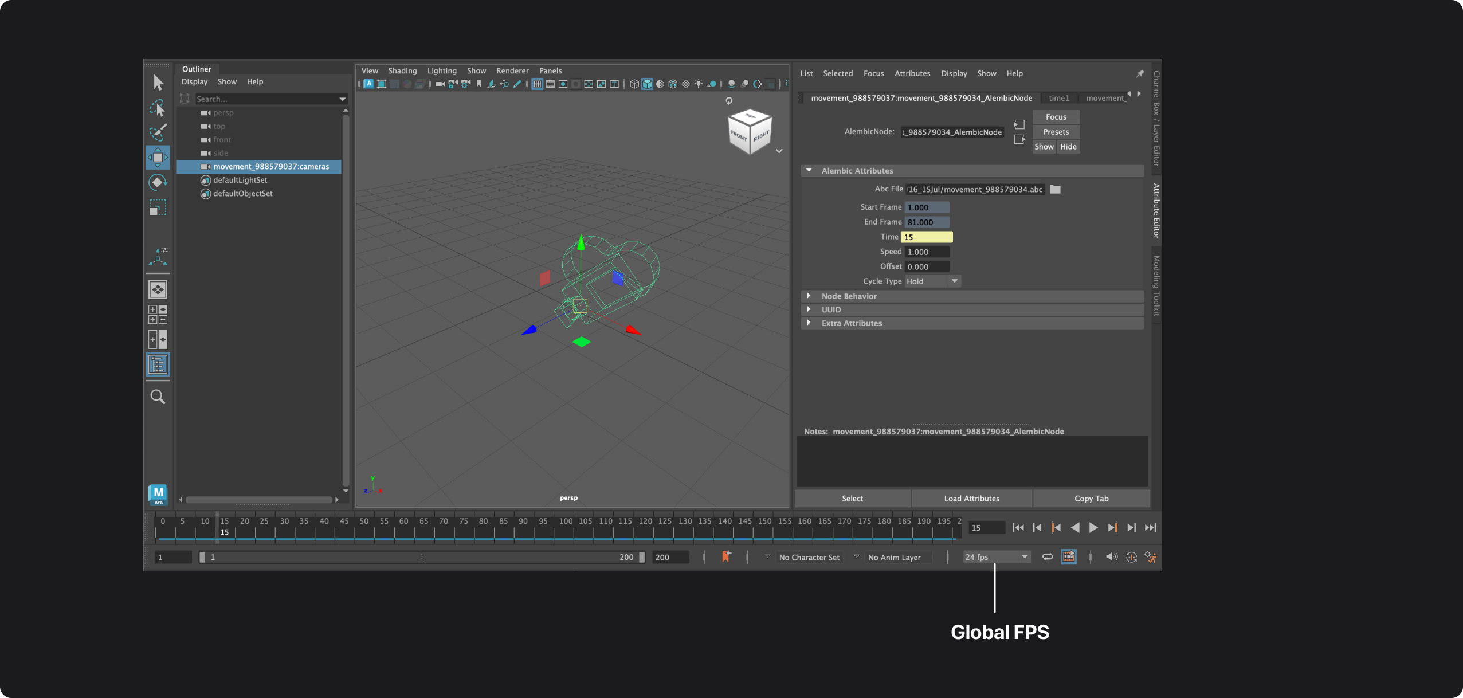Viewport: 1463px width, 698px height.
Task: Open the Lighting menu in viewport
Action: coord(442,71)
